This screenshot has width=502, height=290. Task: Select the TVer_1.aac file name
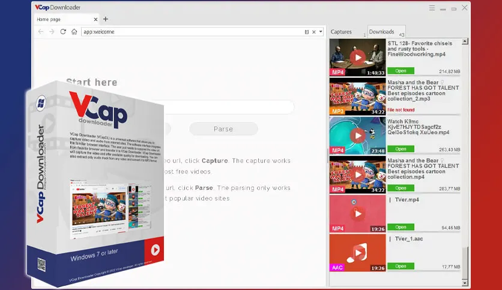(409, 238)
